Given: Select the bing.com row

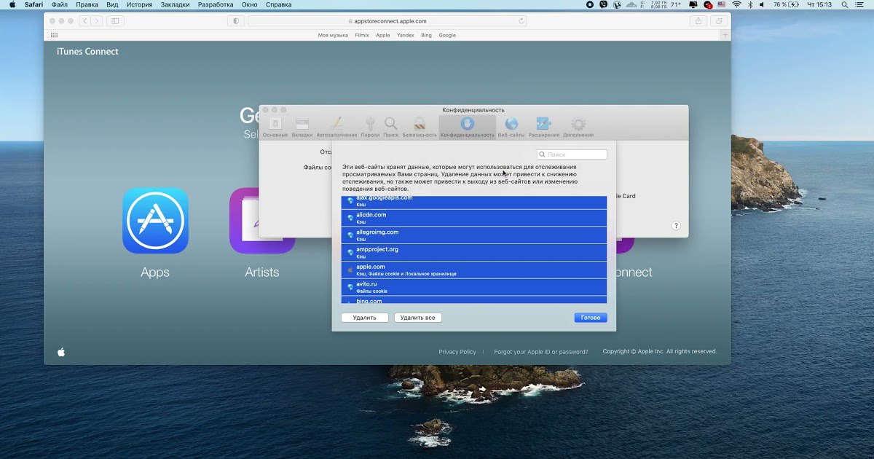Looking at the screenshot, I should pyautogui.click(x=474, y=300).
